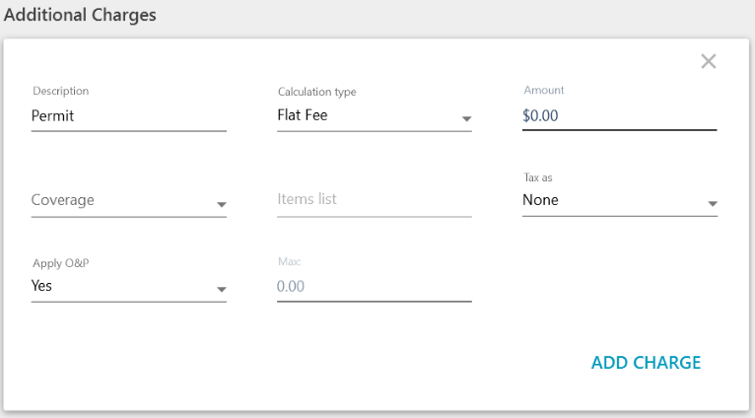Expand the Tax as dropdown arrow

[712, 205]
